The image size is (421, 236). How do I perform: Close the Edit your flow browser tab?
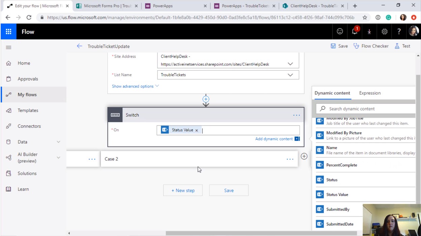[x=67, y=6]
